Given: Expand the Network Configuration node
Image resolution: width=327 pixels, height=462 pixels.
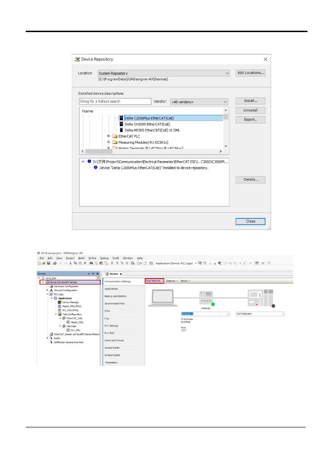Looking at the screenshot, I should 47,290.
